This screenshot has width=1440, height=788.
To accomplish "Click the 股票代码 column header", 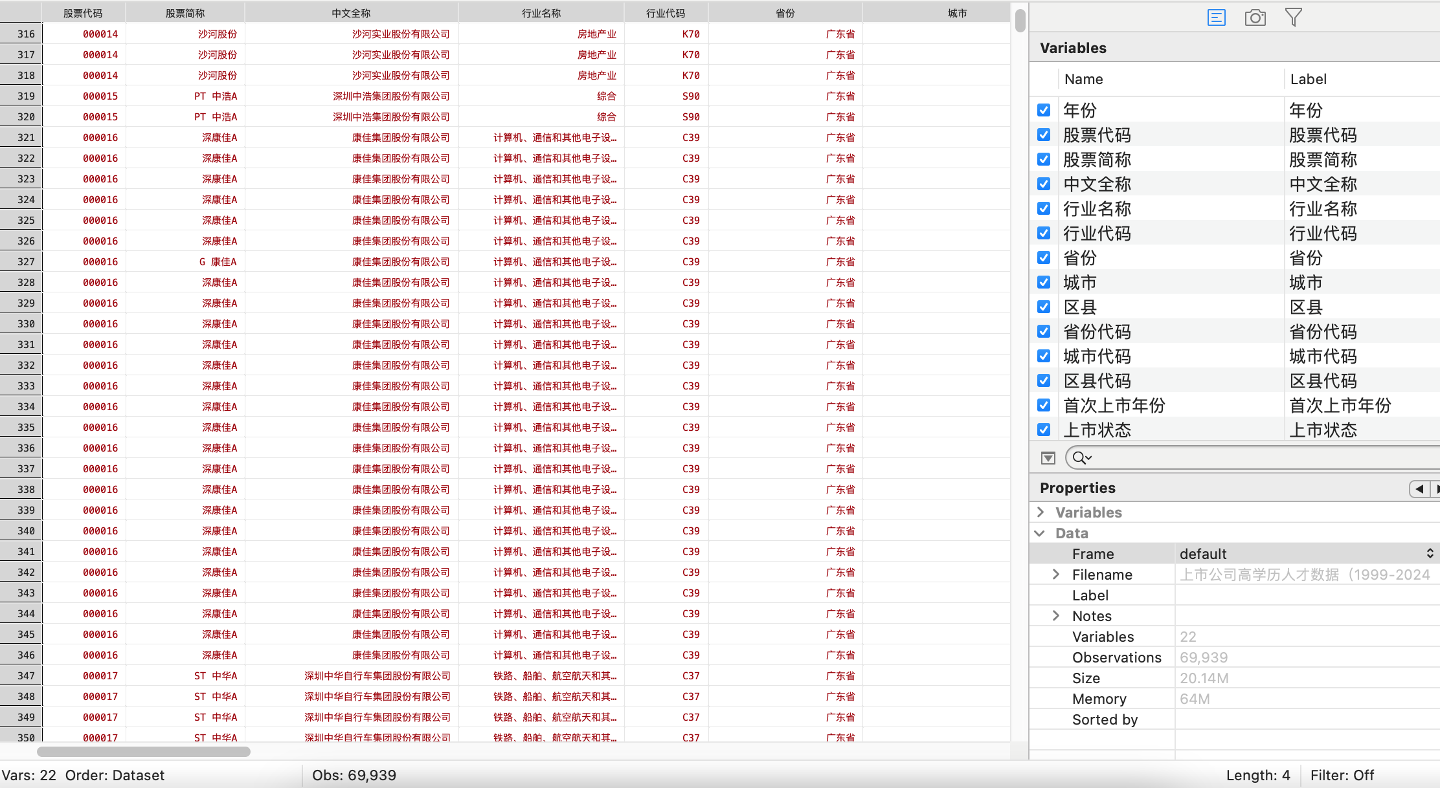I will tap(83, 13).
